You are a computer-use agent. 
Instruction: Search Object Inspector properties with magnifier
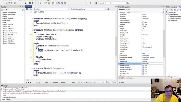(163, 12)
